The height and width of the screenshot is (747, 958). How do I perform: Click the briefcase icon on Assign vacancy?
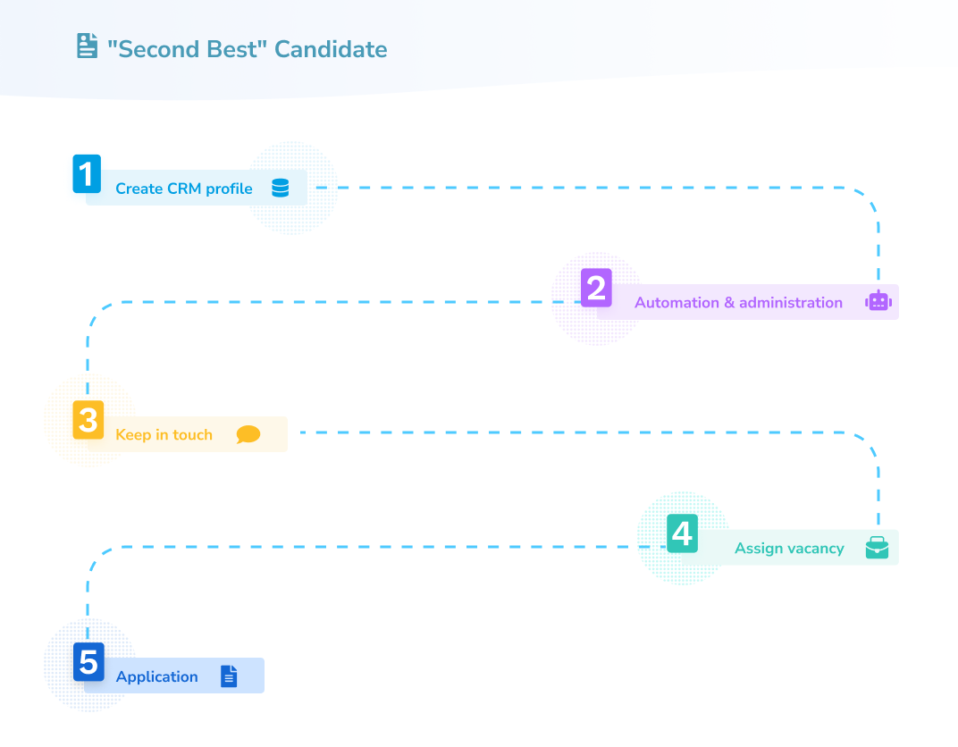point(878,548)
